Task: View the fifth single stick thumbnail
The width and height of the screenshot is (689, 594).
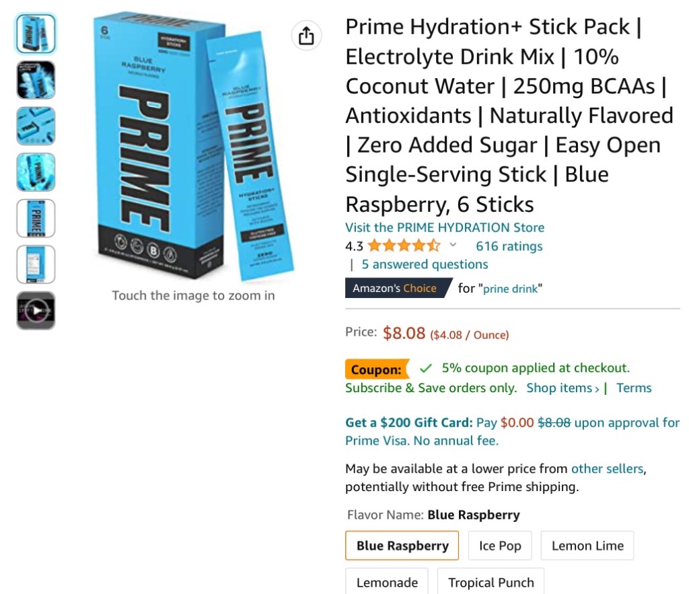Action: click(36, 219)
